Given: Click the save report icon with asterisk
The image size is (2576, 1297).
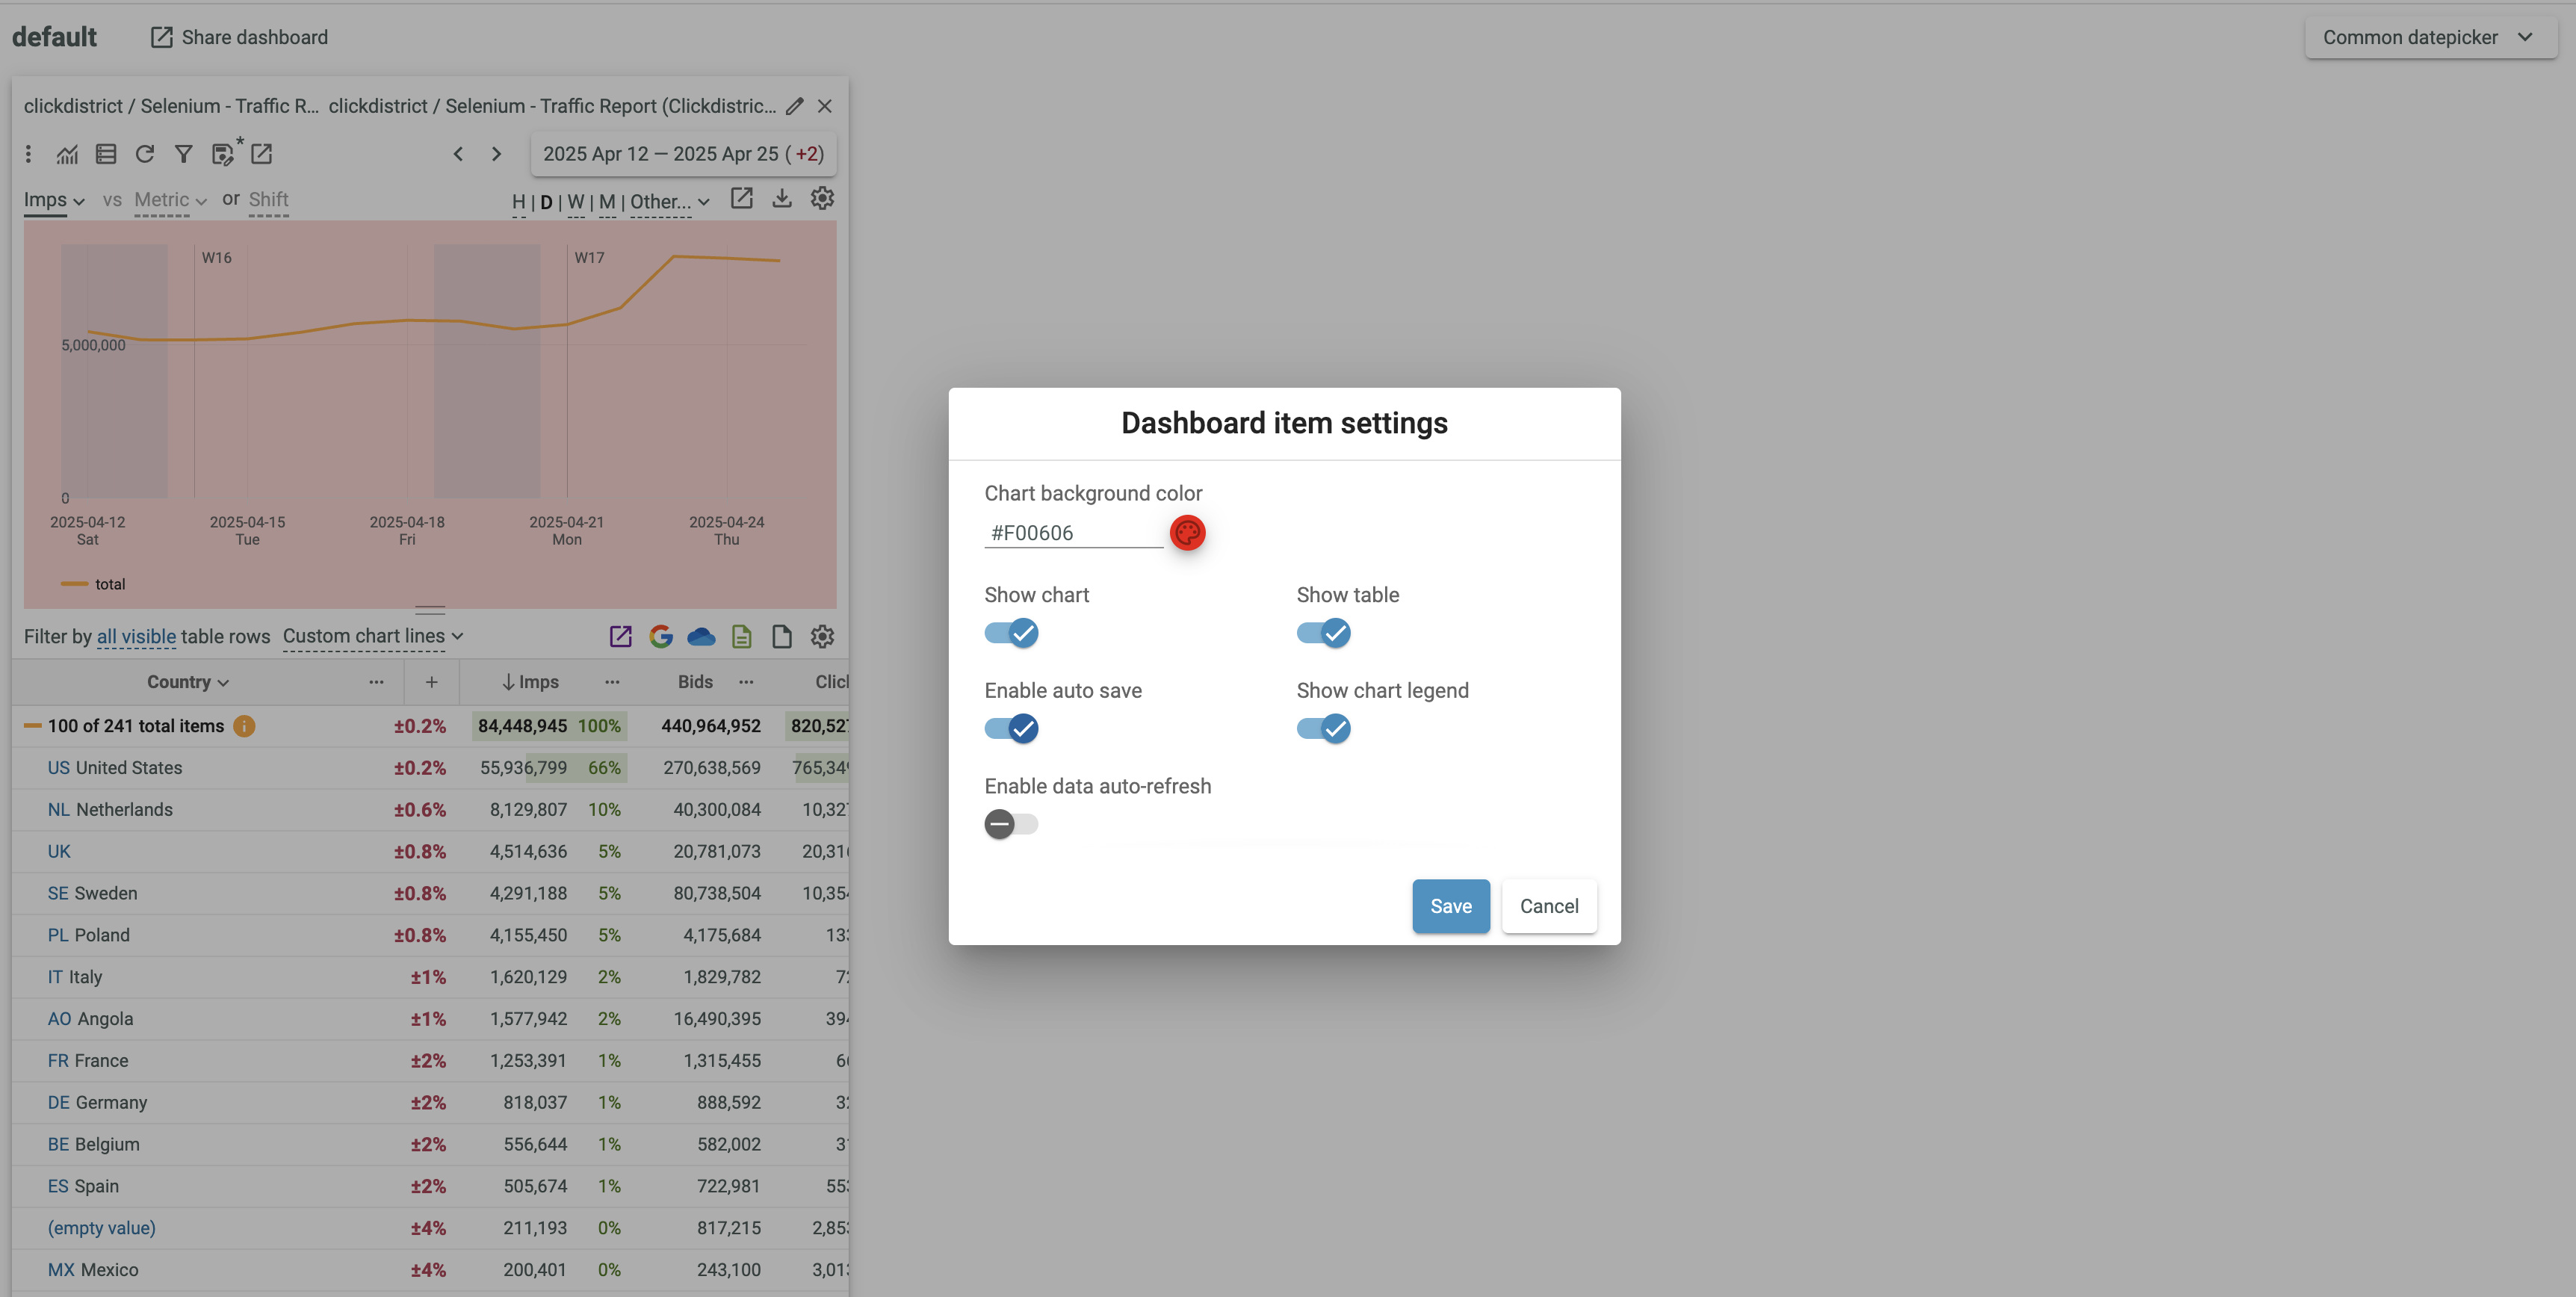Looking at the screenshot, I should coord(223,154).
